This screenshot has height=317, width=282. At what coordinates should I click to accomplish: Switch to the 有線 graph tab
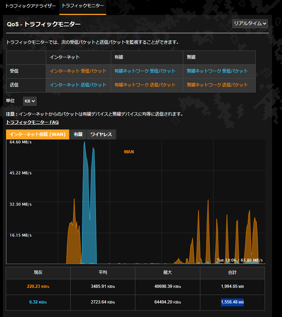tap(78, 134)
